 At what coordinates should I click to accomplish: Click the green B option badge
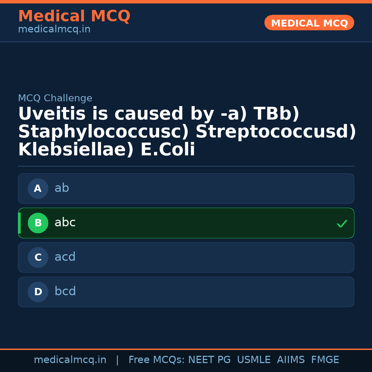[x=38, y=223]
